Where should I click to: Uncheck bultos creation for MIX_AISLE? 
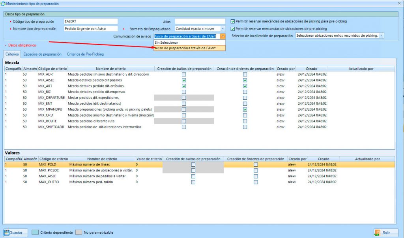tap(184, 79)
